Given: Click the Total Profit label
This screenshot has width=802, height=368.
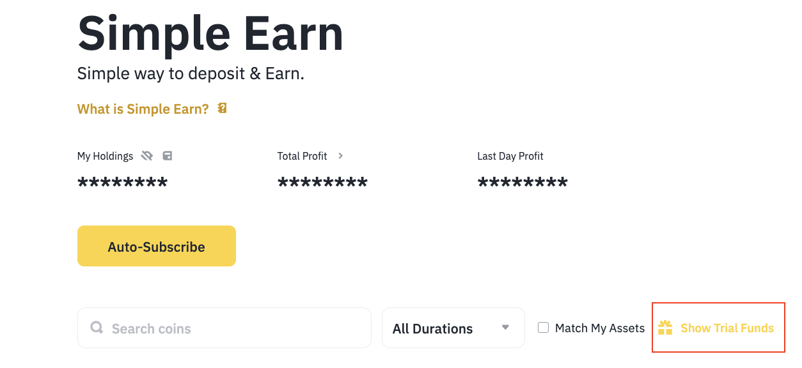Looking at the screenshot, I should coord(302,156).
